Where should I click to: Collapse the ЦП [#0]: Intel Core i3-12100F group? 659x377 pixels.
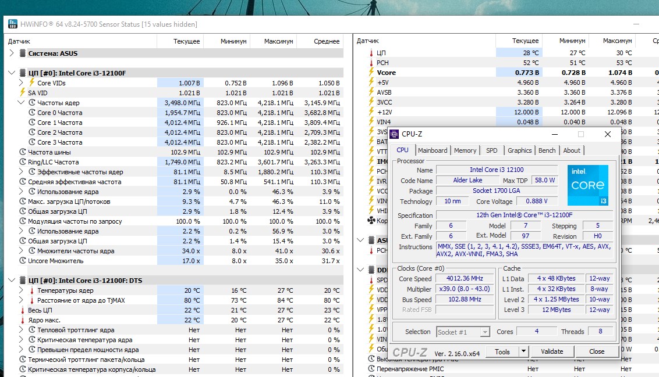click(12, 73)
